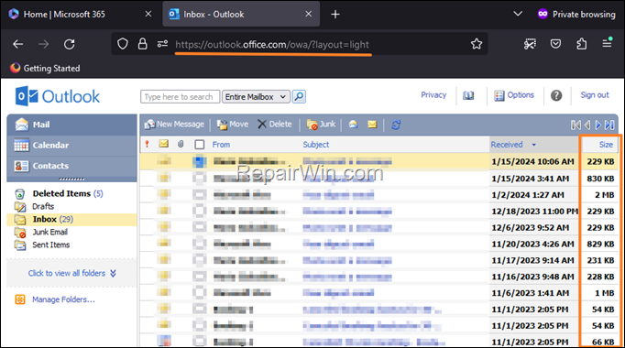Sort messages by the From column
Viewport: 625px width, 348px height.
tap(221, 145)
